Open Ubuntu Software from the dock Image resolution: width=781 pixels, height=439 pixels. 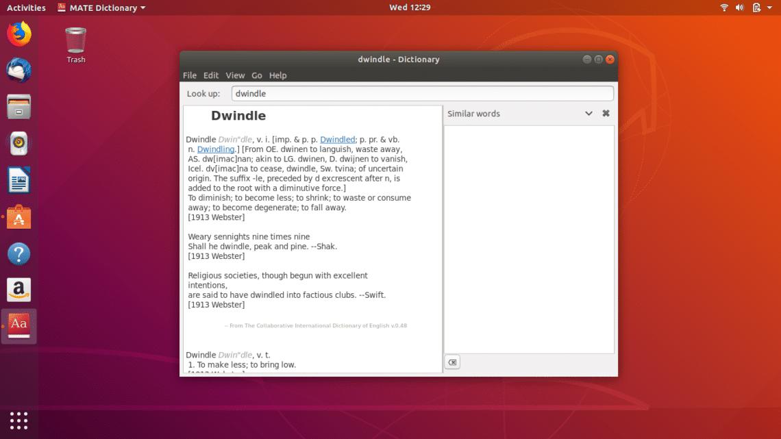coord(18,217)
